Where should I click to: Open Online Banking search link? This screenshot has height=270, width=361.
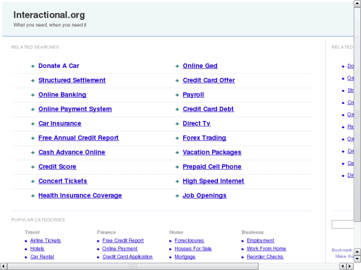(x=63, y=95)
